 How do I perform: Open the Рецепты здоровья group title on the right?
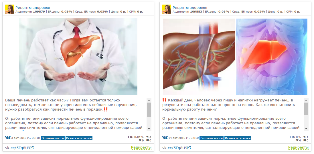pos(190,8)
